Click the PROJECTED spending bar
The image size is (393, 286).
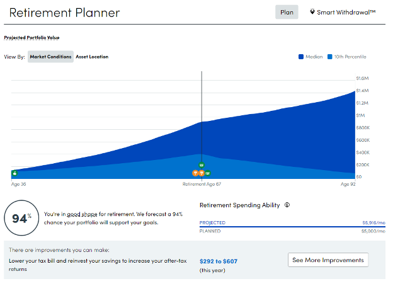292,227
